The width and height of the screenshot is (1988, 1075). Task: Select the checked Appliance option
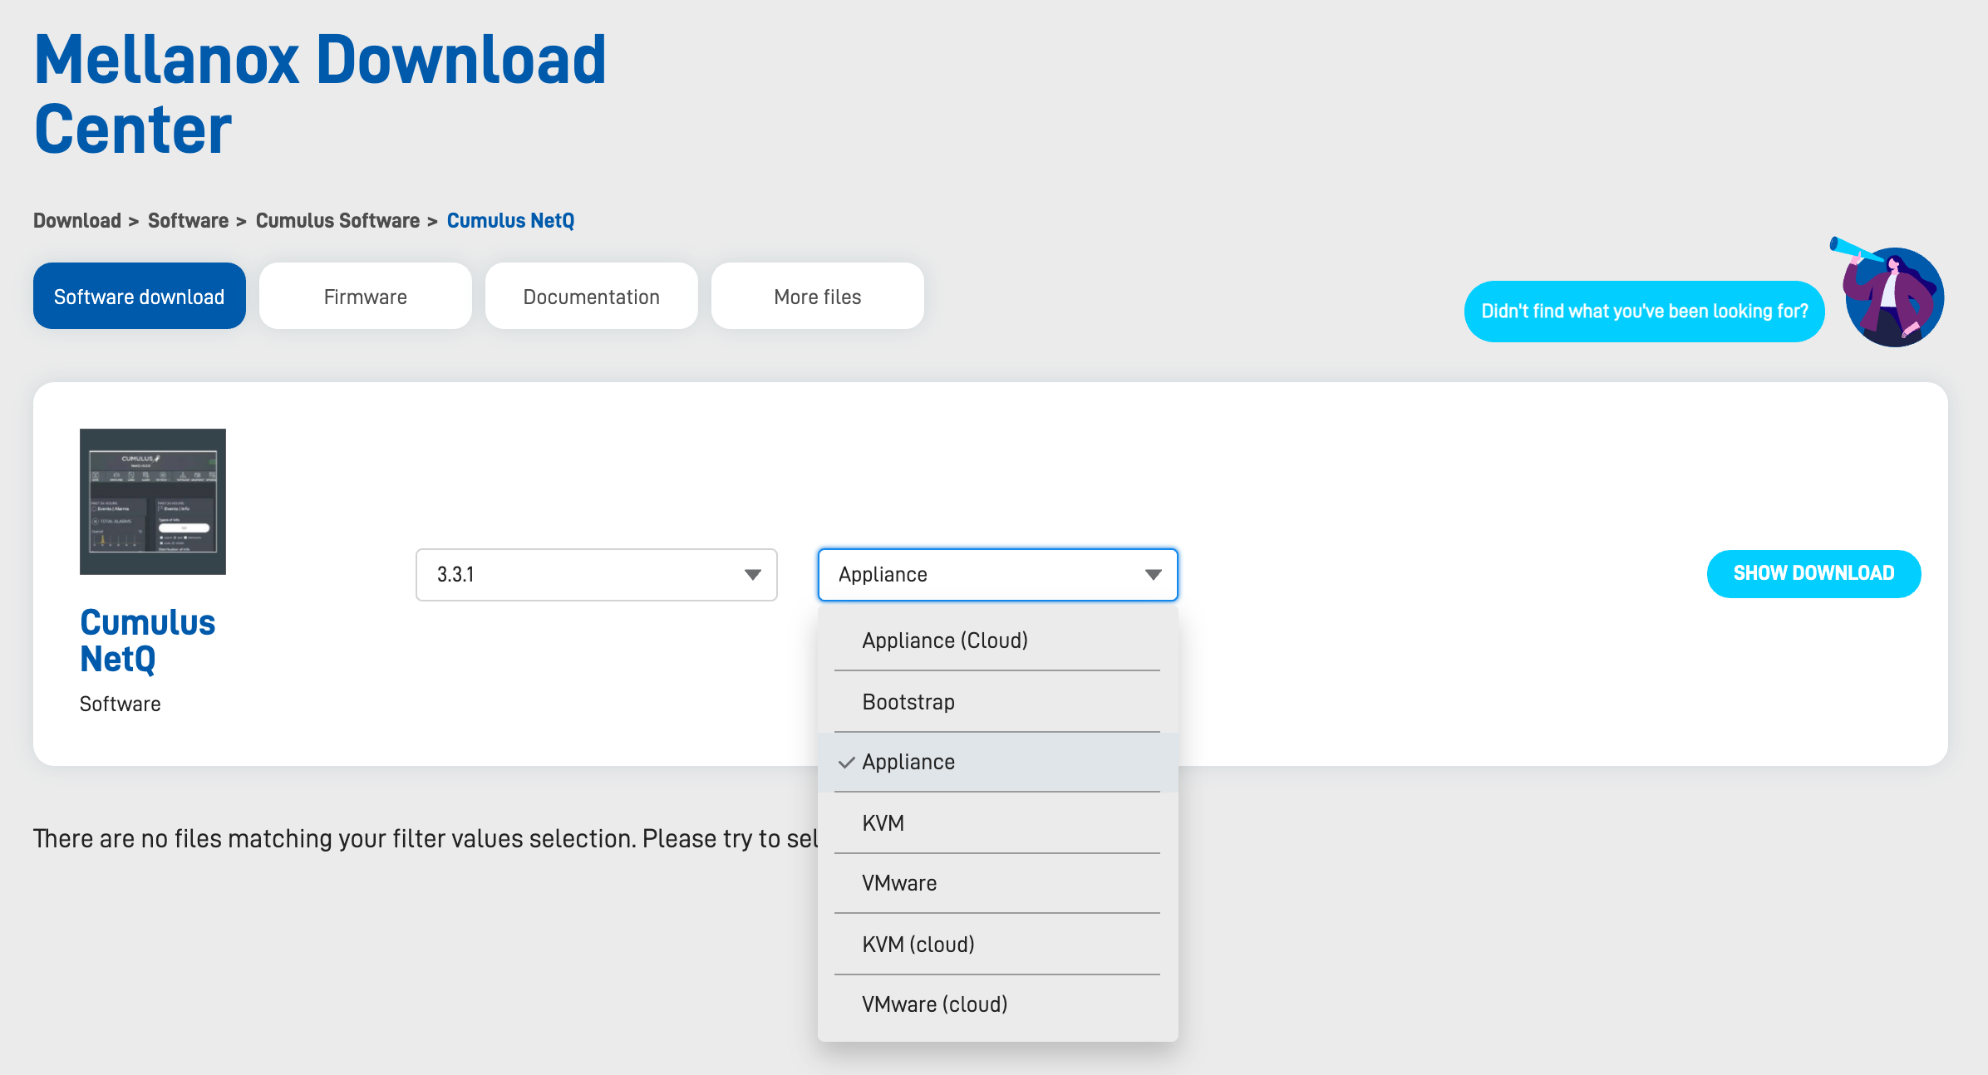click(908, 762)
